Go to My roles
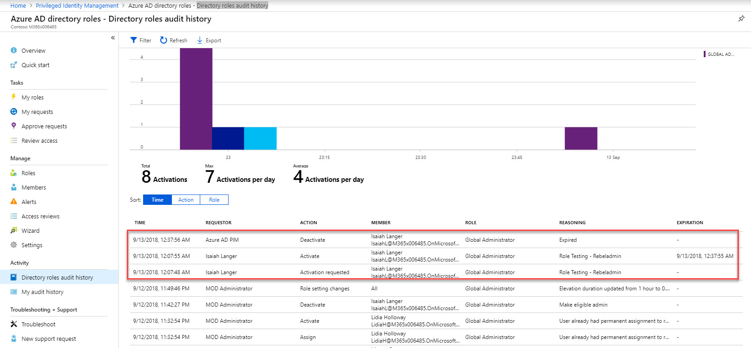The image size is (751, 348). (32, 97)
